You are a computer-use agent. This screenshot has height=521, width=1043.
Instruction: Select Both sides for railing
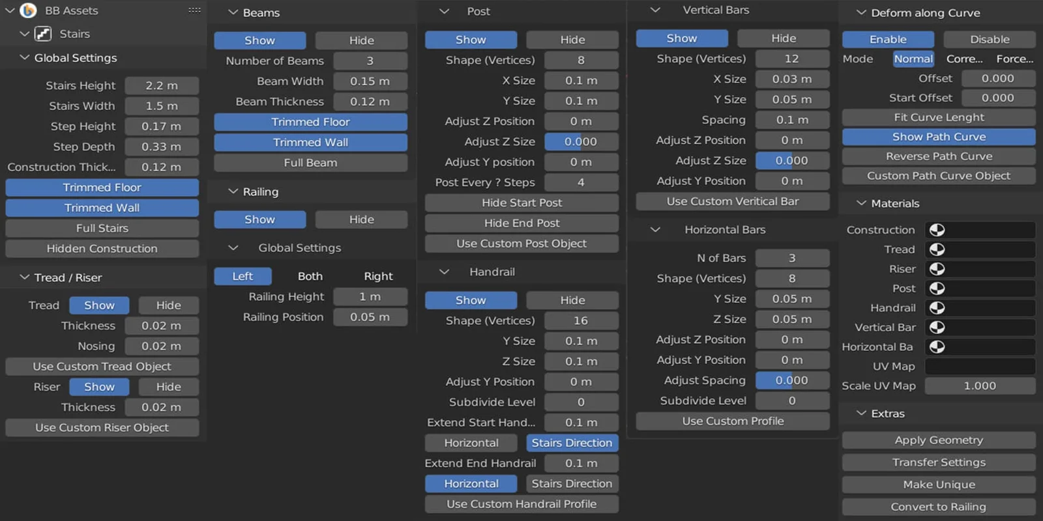click(x=310, y=276)
